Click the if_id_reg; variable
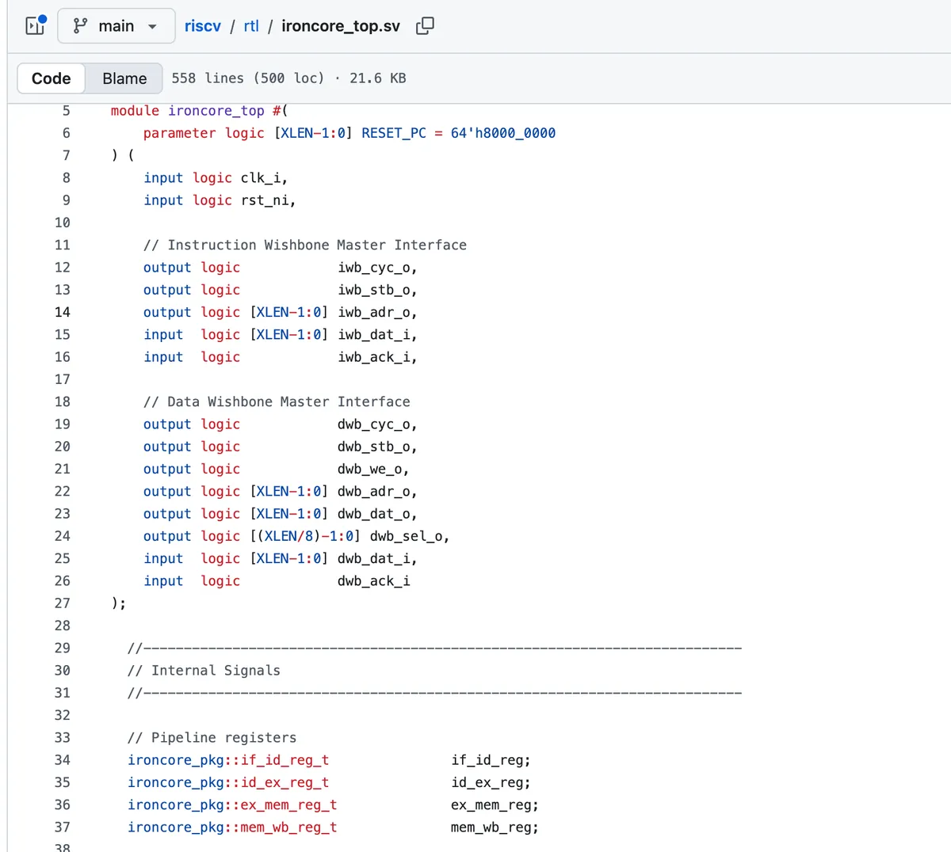This screenshot has height=852, width=951. click(491, 760)
